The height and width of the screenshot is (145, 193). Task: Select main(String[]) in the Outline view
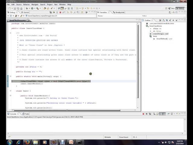[x=160, y=34]
